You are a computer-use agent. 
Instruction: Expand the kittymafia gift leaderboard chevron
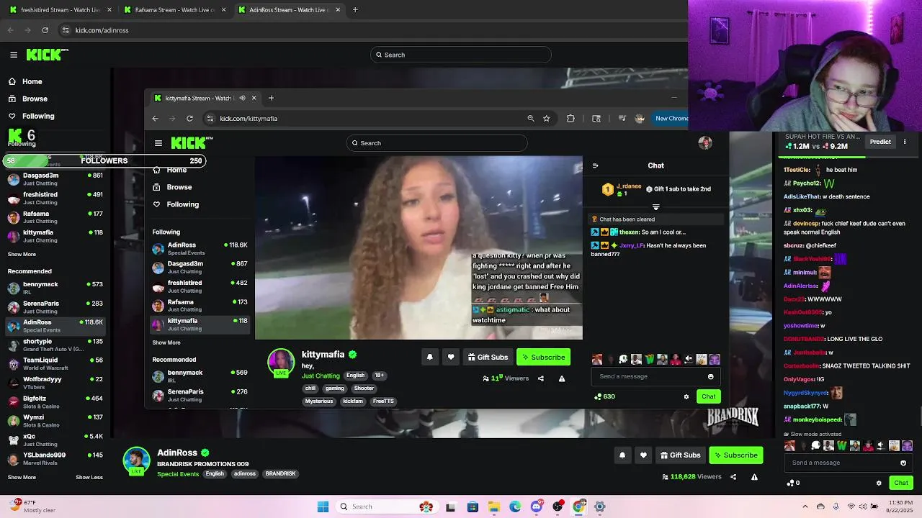click(x=655, y=207)
